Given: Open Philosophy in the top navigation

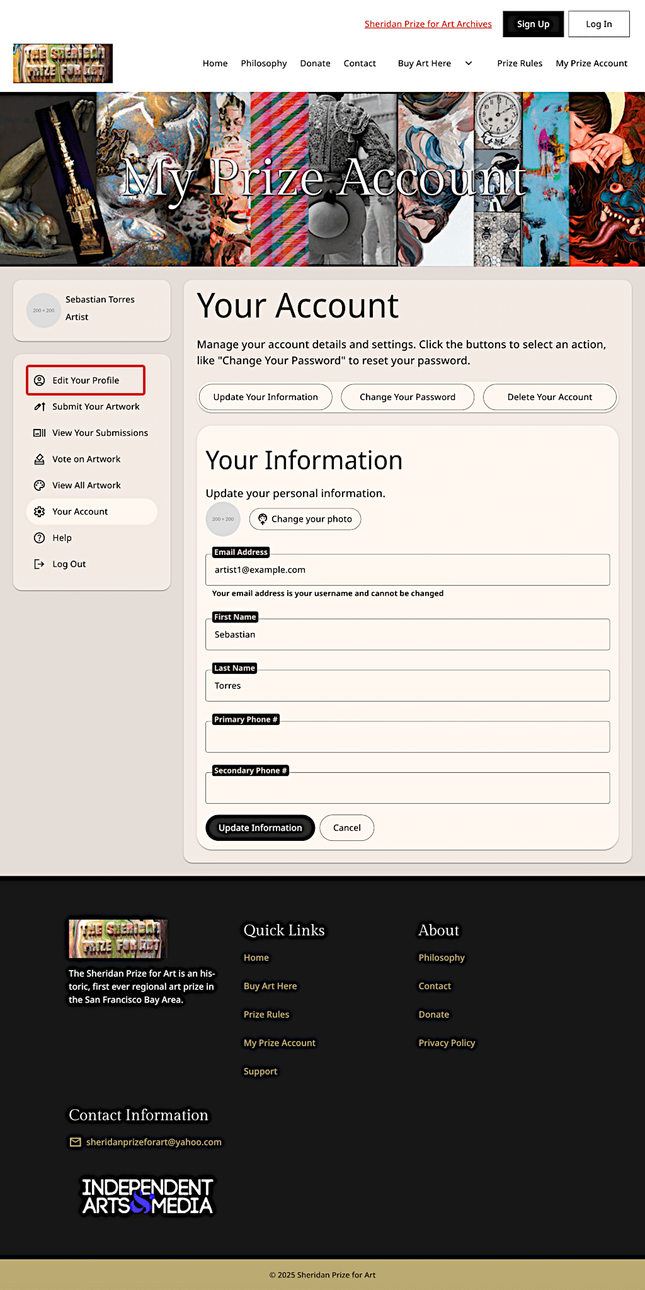Looking at the screenshot, I should 264,63.
